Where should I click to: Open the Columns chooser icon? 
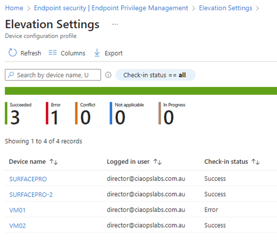coord(53,53)
